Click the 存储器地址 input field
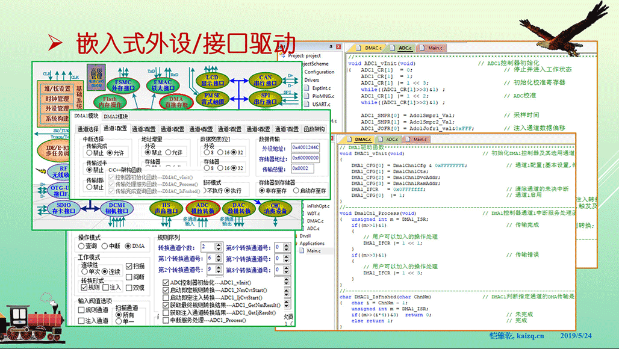 click(305, 158)
